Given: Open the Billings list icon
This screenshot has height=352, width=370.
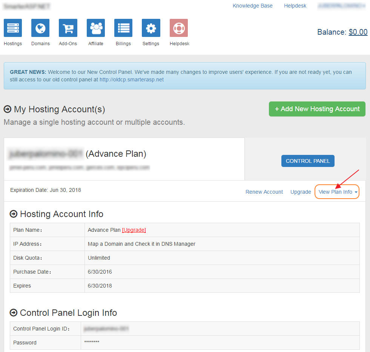Looking at the screenshot, I should coord(123,28).
